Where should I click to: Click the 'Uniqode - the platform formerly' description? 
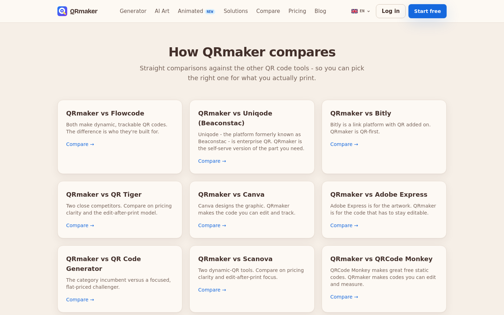251,141
